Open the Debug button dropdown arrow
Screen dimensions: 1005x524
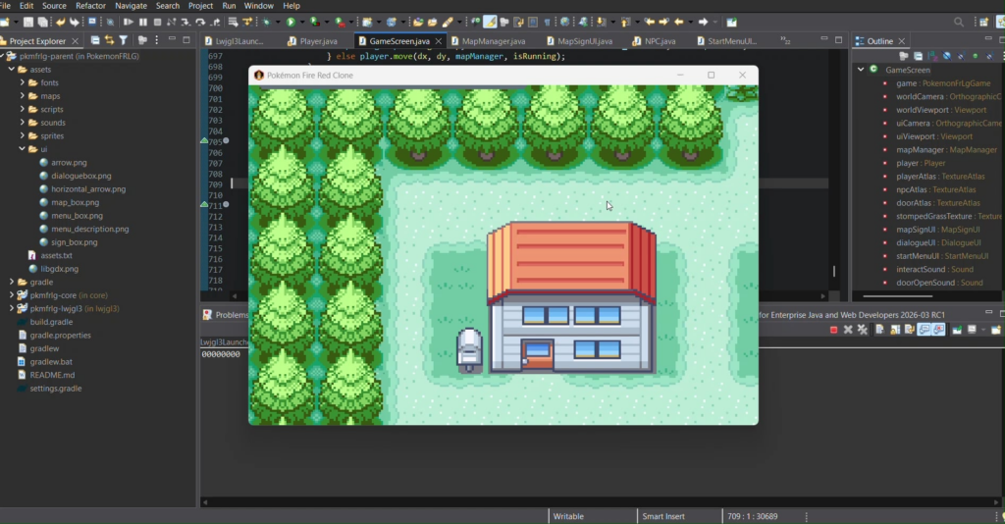[x=278, y=23]
